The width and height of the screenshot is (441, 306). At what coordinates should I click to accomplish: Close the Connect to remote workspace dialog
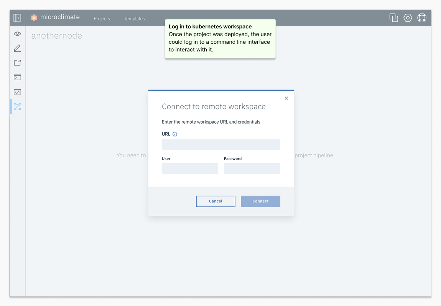(x=286, y=98)
